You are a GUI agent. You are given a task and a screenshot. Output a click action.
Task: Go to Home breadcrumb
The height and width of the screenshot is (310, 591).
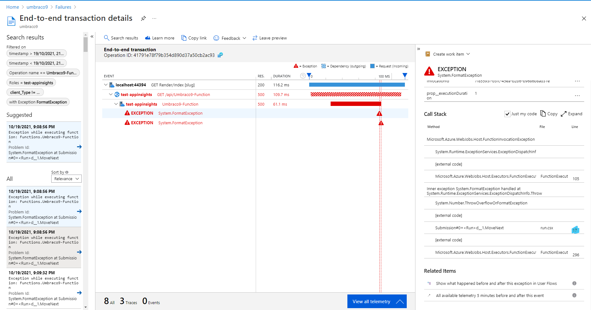pos(12,7)
